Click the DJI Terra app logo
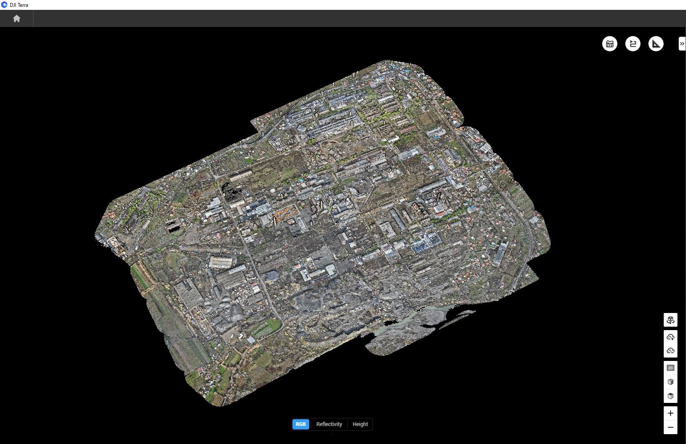Viewport: 686px width, 444px height. tap(4, 5)
